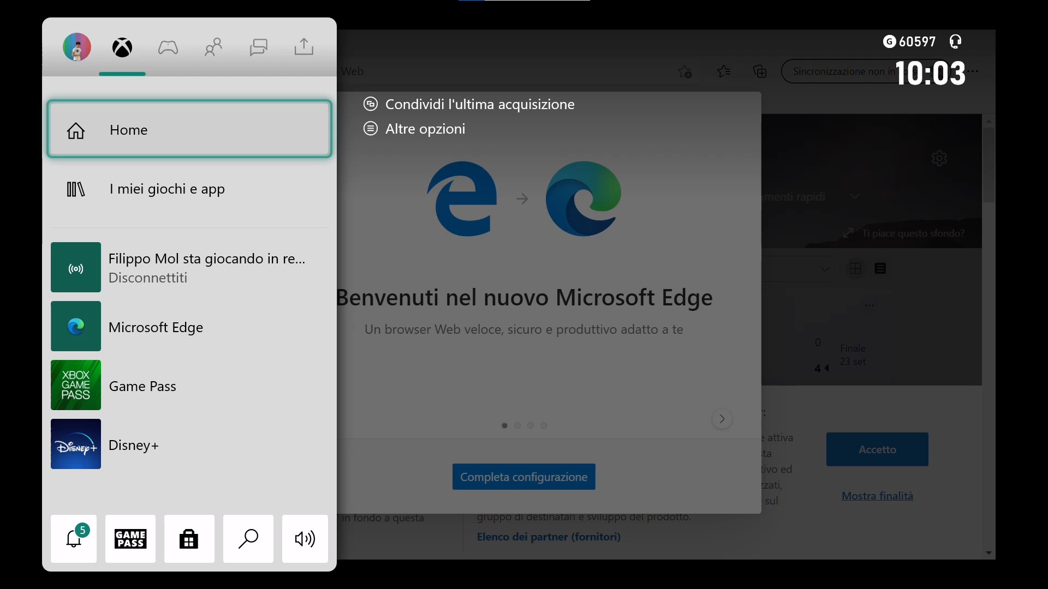Adjust system volume control
The image size is (1048, 589).
point(303,539)
